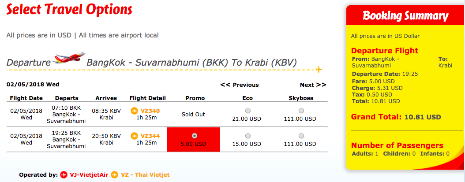Click the small yellow plane at dashed line end
This screenshot has width=465, height=182.
tap(319, 70)
